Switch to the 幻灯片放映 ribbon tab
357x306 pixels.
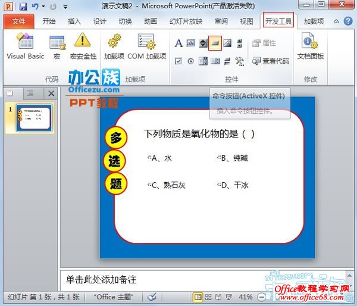(x=185, y=21)
